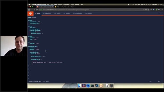164x92 pixels.
Task: Open the Window menu
Action: [77, 5]
